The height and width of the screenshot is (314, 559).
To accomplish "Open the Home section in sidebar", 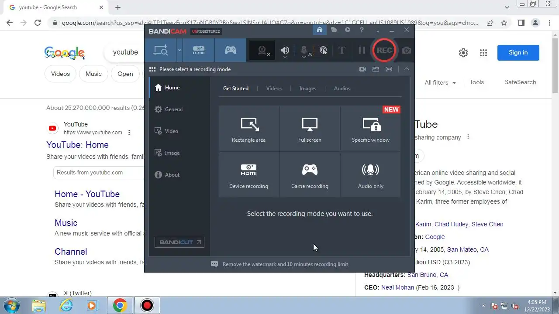I will click(x=179, y=88).
